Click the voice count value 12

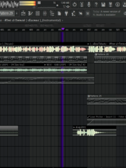[64, 6]
